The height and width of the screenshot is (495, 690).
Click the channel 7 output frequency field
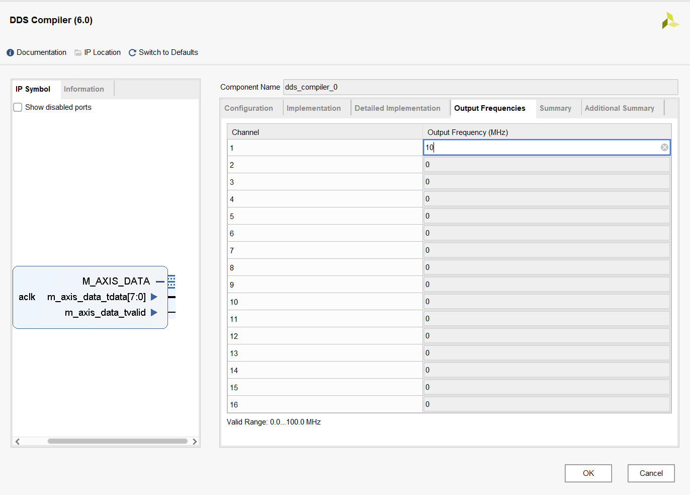click(547, 250)
